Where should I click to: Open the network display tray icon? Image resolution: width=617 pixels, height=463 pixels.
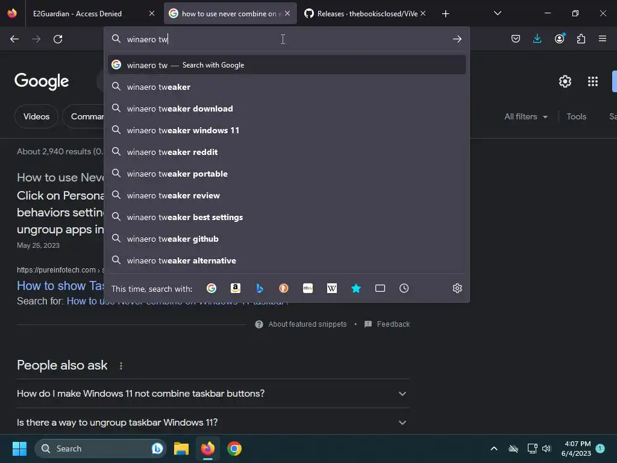532,449
